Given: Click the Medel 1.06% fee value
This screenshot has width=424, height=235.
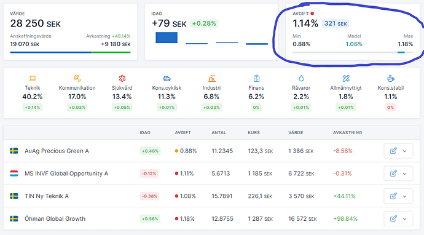Looking at the screenshot, I should point(354,44).
